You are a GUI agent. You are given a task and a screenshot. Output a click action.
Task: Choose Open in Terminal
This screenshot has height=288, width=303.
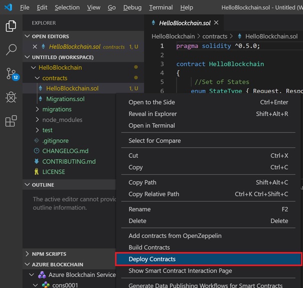[208, 125]
